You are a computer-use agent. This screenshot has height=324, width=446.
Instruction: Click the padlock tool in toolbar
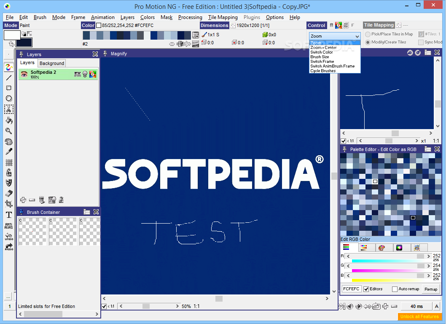[x=9, y=173]
